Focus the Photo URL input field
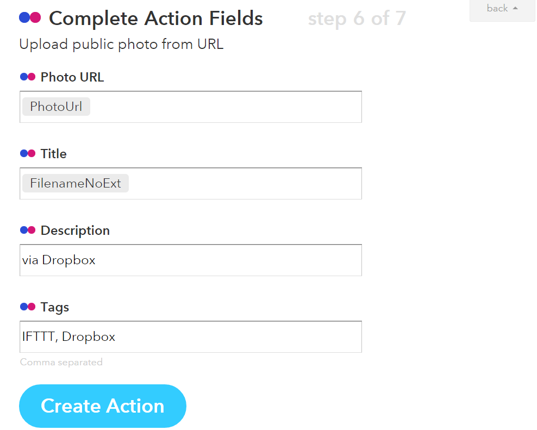537x430 pixels. (x=191, y=107)
